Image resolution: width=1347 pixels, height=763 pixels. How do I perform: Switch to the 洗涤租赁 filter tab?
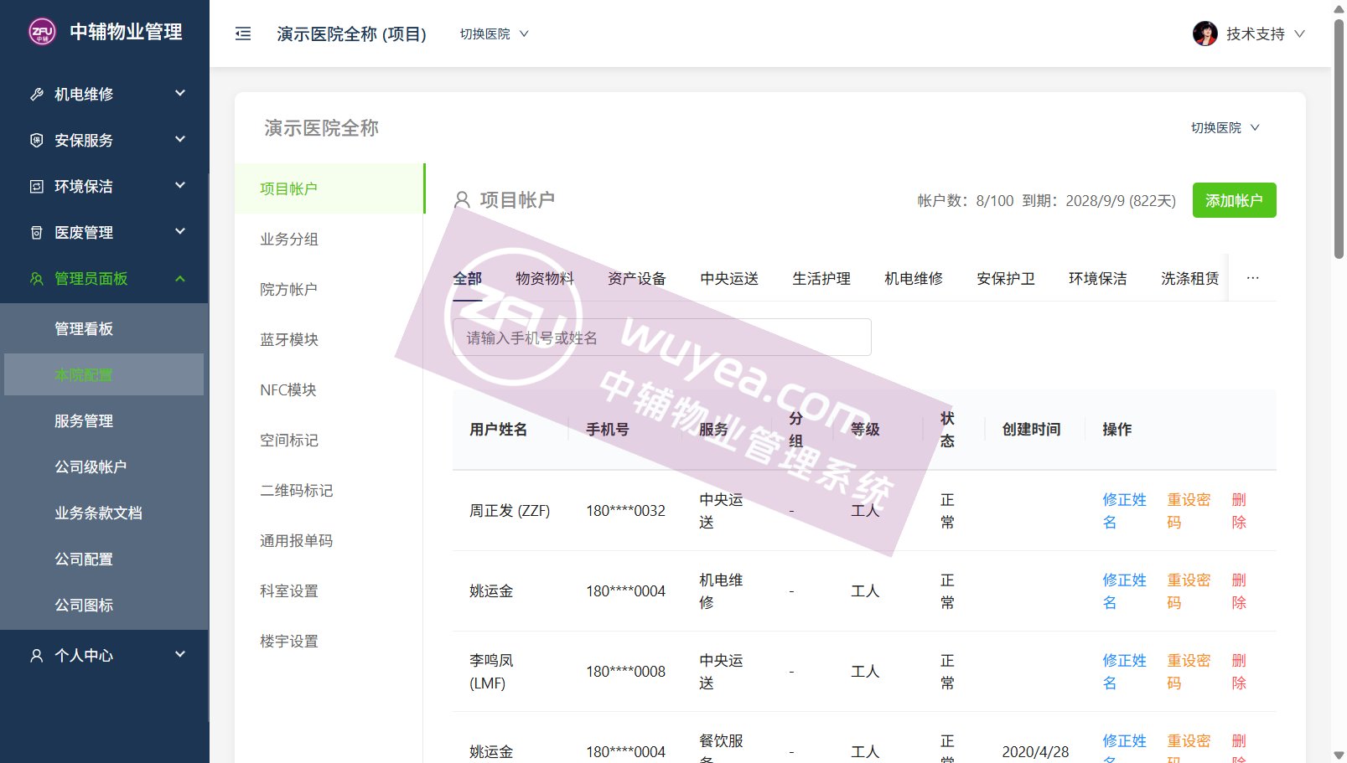(x=1190, y=278)
